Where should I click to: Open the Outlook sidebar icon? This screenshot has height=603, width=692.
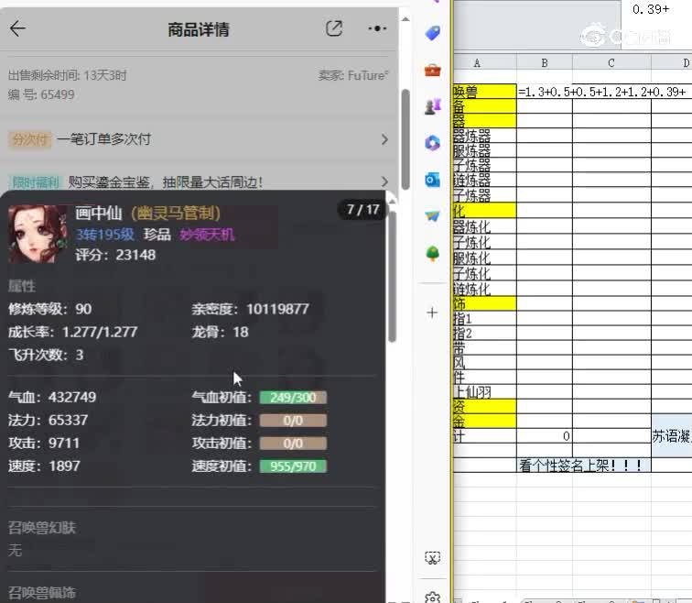tap(432, 180)
